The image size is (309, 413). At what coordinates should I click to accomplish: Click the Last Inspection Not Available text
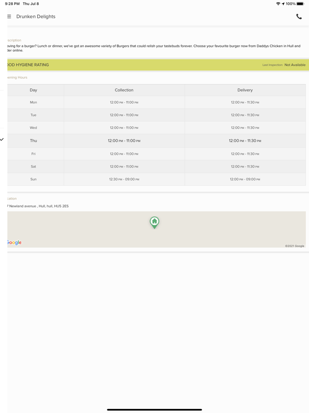click(284, 65)
